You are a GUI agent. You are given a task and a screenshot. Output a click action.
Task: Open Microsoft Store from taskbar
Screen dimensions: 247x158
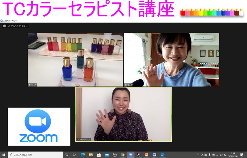(99, 155)
